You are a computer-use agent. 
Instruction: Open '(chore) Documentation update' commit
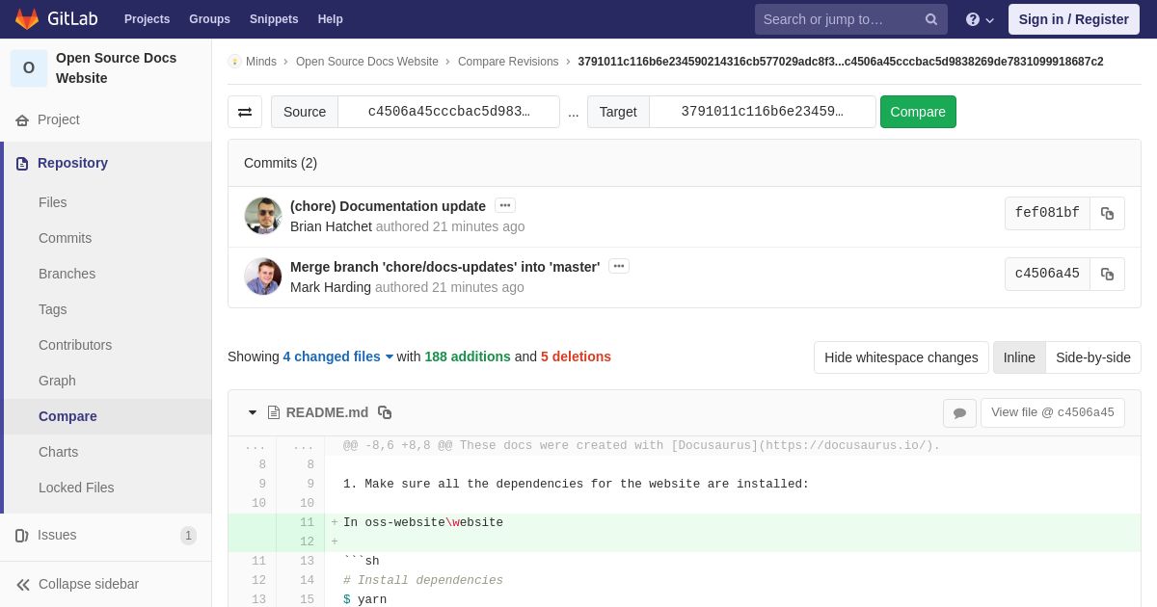(x=388, y=206)
